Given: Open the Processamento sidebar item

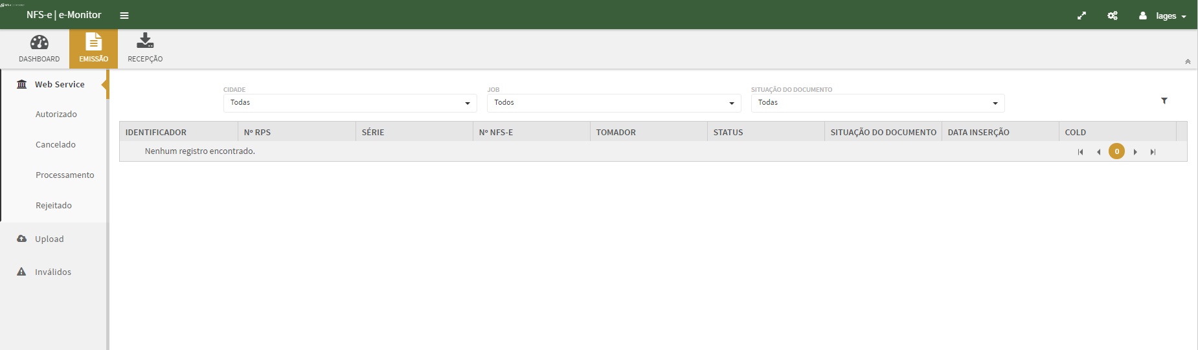Looking at the screenshot, I should 65,175.
